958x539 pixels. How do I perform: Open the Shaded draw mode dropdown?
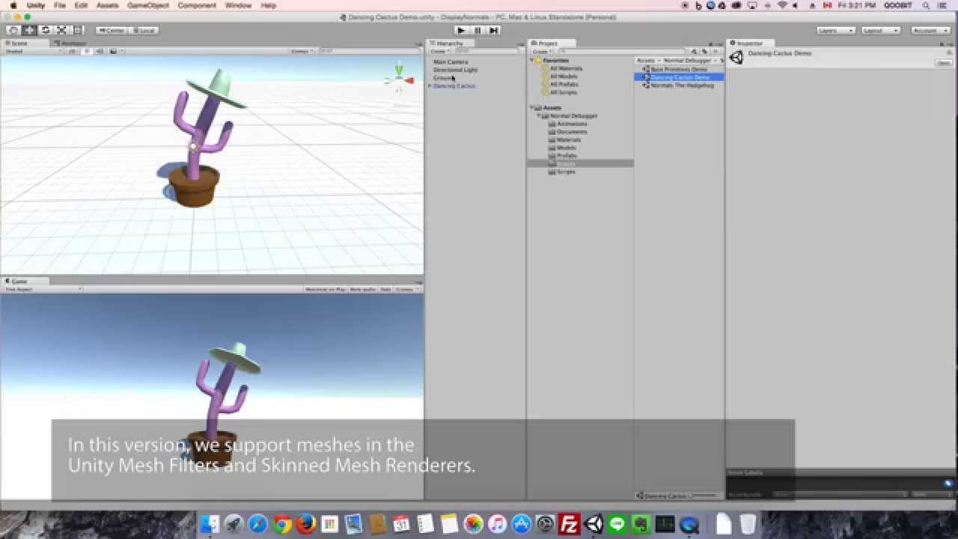34,51
